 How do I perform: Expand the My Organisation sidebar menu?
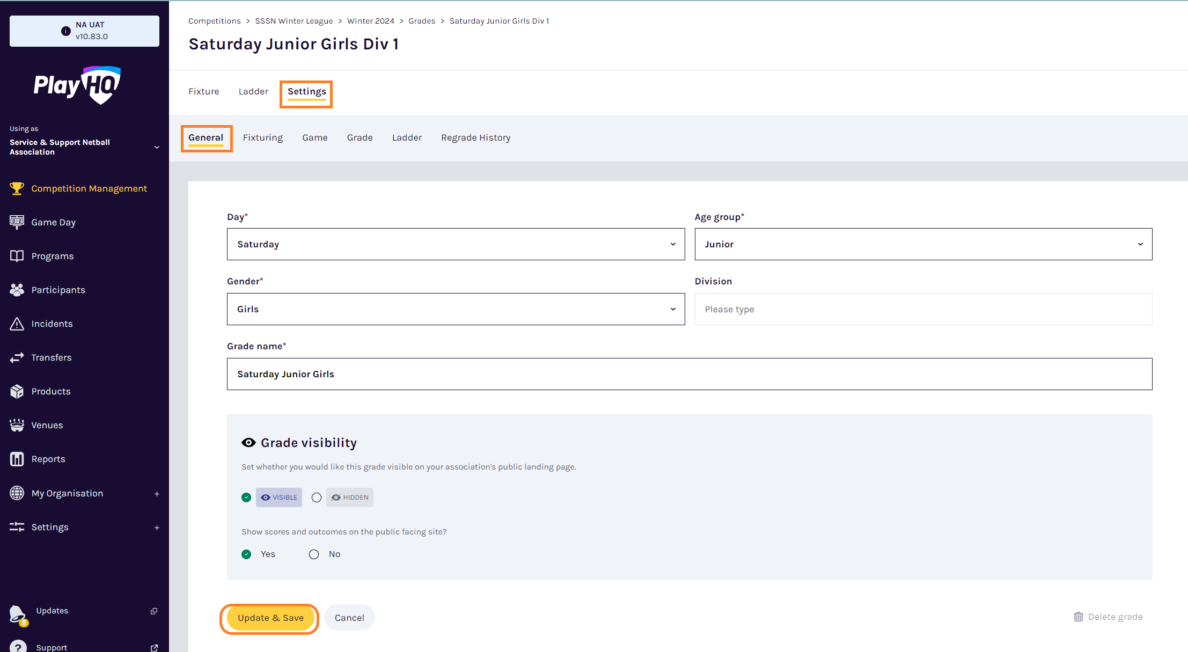(x=157, y=493)
